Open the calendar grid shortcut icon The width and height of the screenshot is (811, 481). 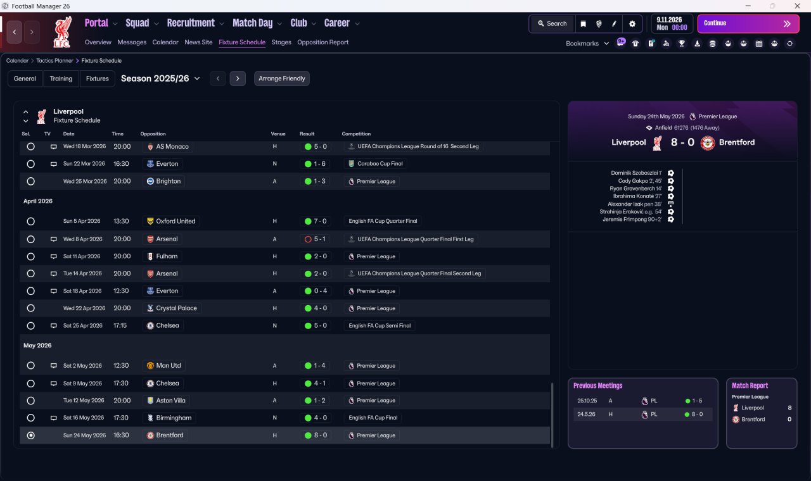tap(759, 44)
